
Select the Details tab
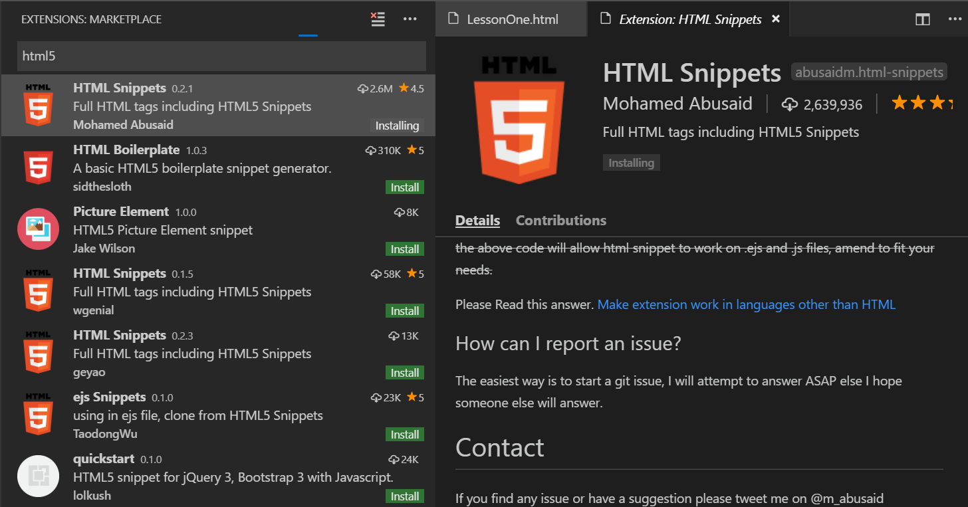[x=477, y=221]
